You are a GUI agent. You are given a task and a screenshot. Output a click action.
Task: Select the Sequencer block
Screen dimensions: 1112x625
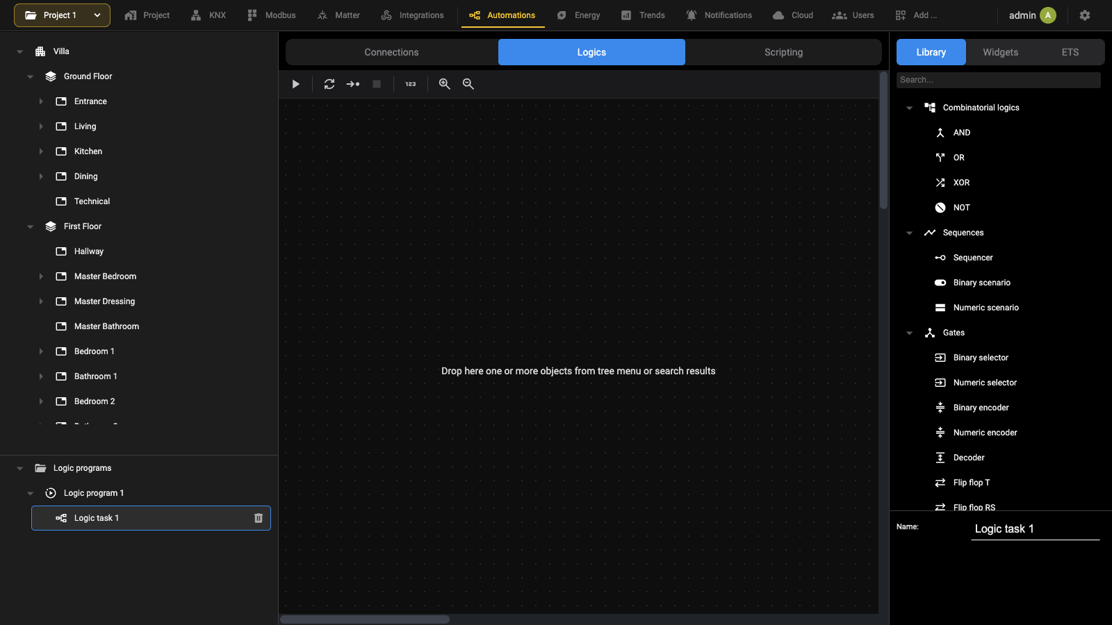973,258
